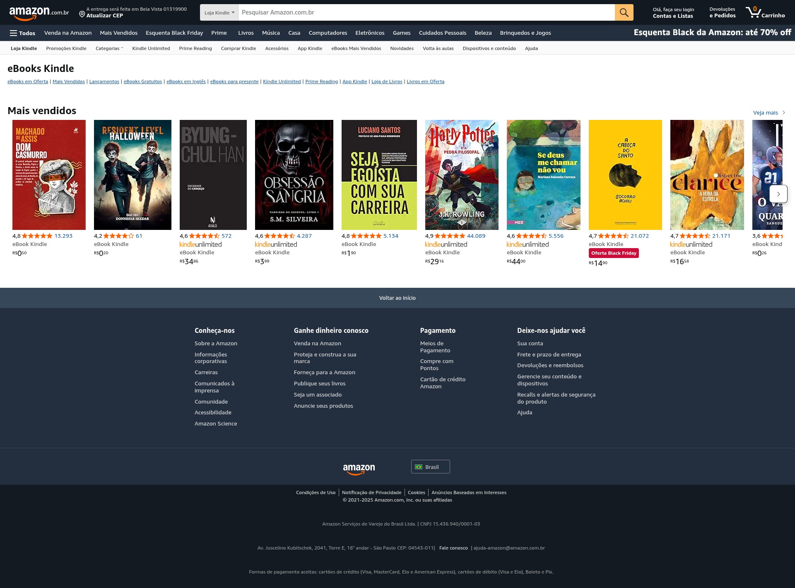The image size is (795, 588).
Task: Click the Amazon.com.br logo in header
Action: (x=39, y=13)
